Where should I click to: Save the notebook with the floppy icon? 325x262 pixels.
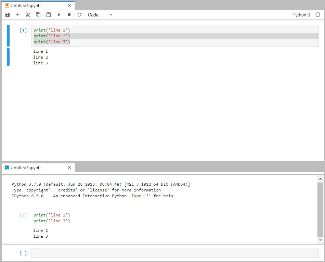[x=8, y=15]
